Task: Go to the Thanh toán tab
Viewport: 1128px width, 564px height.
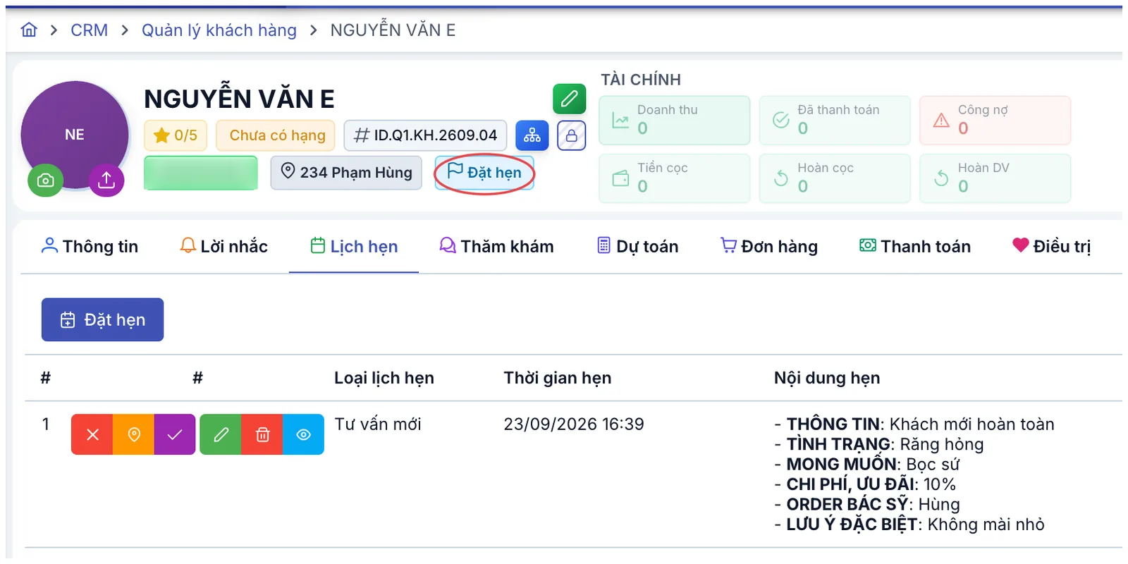Action: [914, 246]
